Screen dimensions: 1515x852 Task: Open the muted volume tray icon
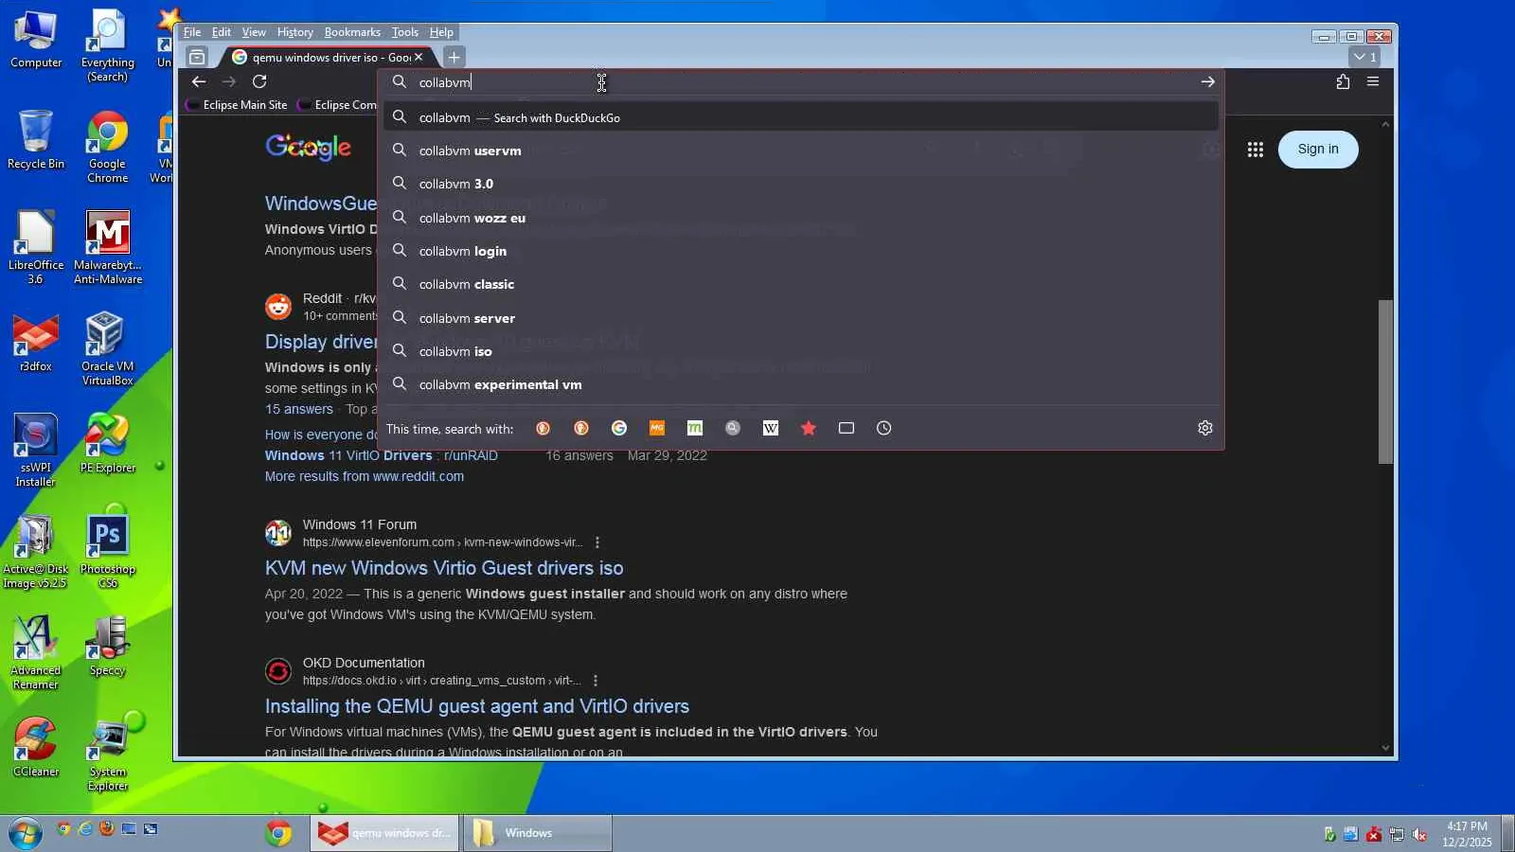click(1419, 834)
